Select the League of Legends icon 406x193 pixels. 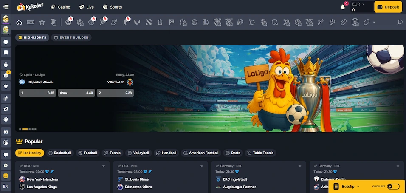tap(206, 22)
